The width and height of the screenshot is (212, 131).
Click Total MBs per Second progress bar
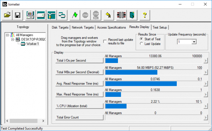pos(154,72)
